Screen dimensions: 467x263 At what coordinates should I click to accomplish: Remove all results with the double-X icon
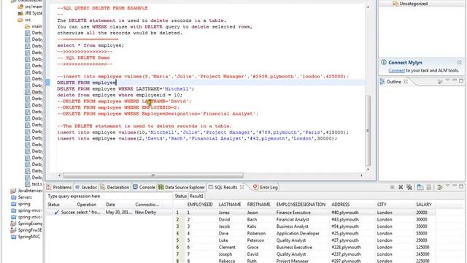coord(409,187)
